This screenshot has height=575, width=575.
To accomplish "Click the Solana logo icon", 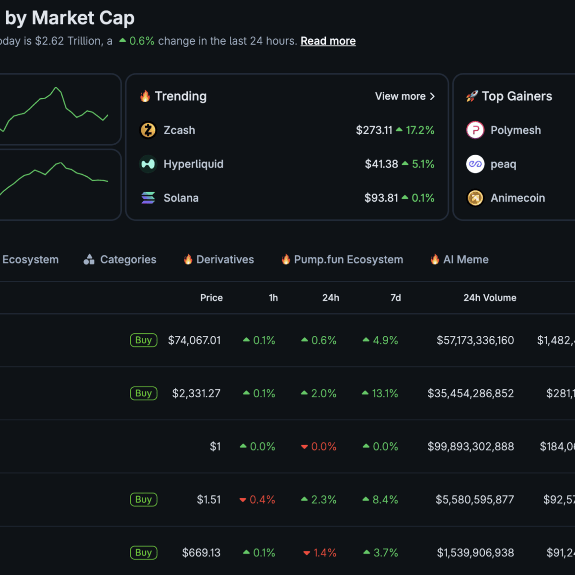I will click(x=148, y=198).
